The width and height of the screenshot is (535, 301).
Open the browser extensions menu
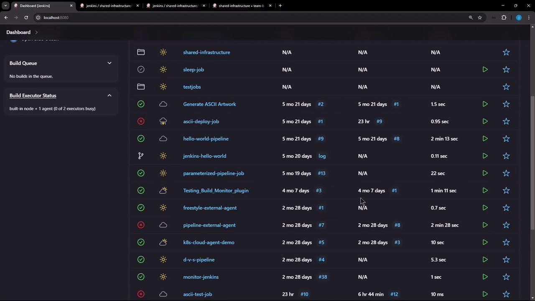[x=504, y=18]
